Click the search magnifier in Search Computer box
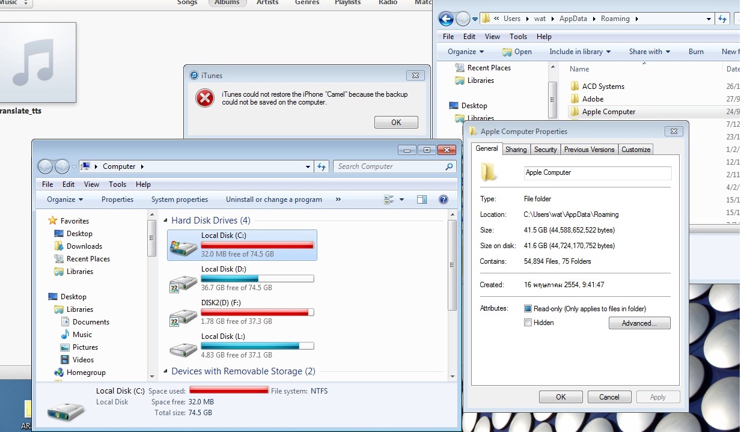This screenshot has width=741, height=432. click(448, 166)
